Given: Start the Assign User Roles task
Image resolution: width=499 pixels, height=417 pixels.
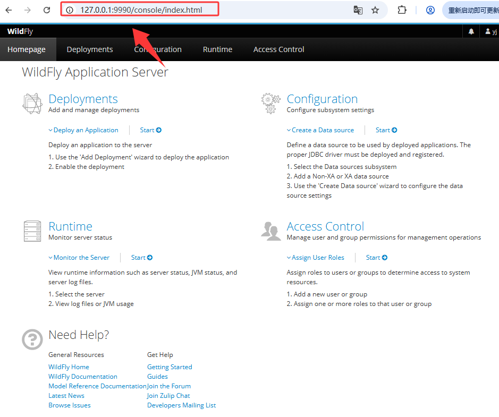Looking at the screenshot, I should 377,258.
